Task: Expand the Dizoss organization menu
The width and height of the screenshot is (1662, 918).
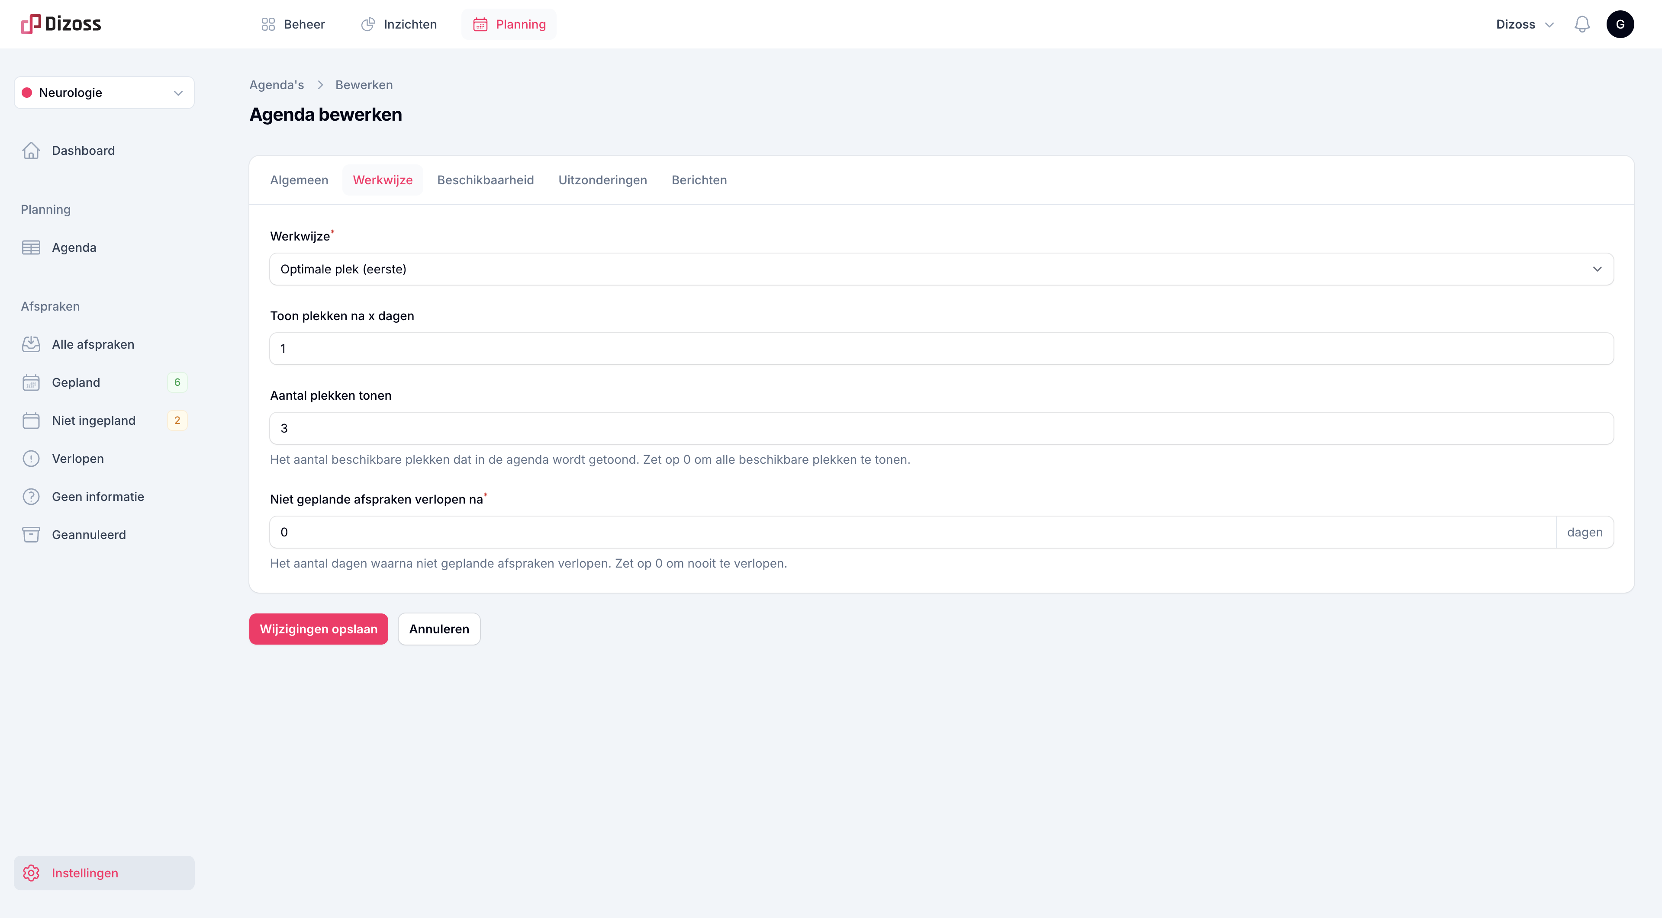Action: [1524, 25]
